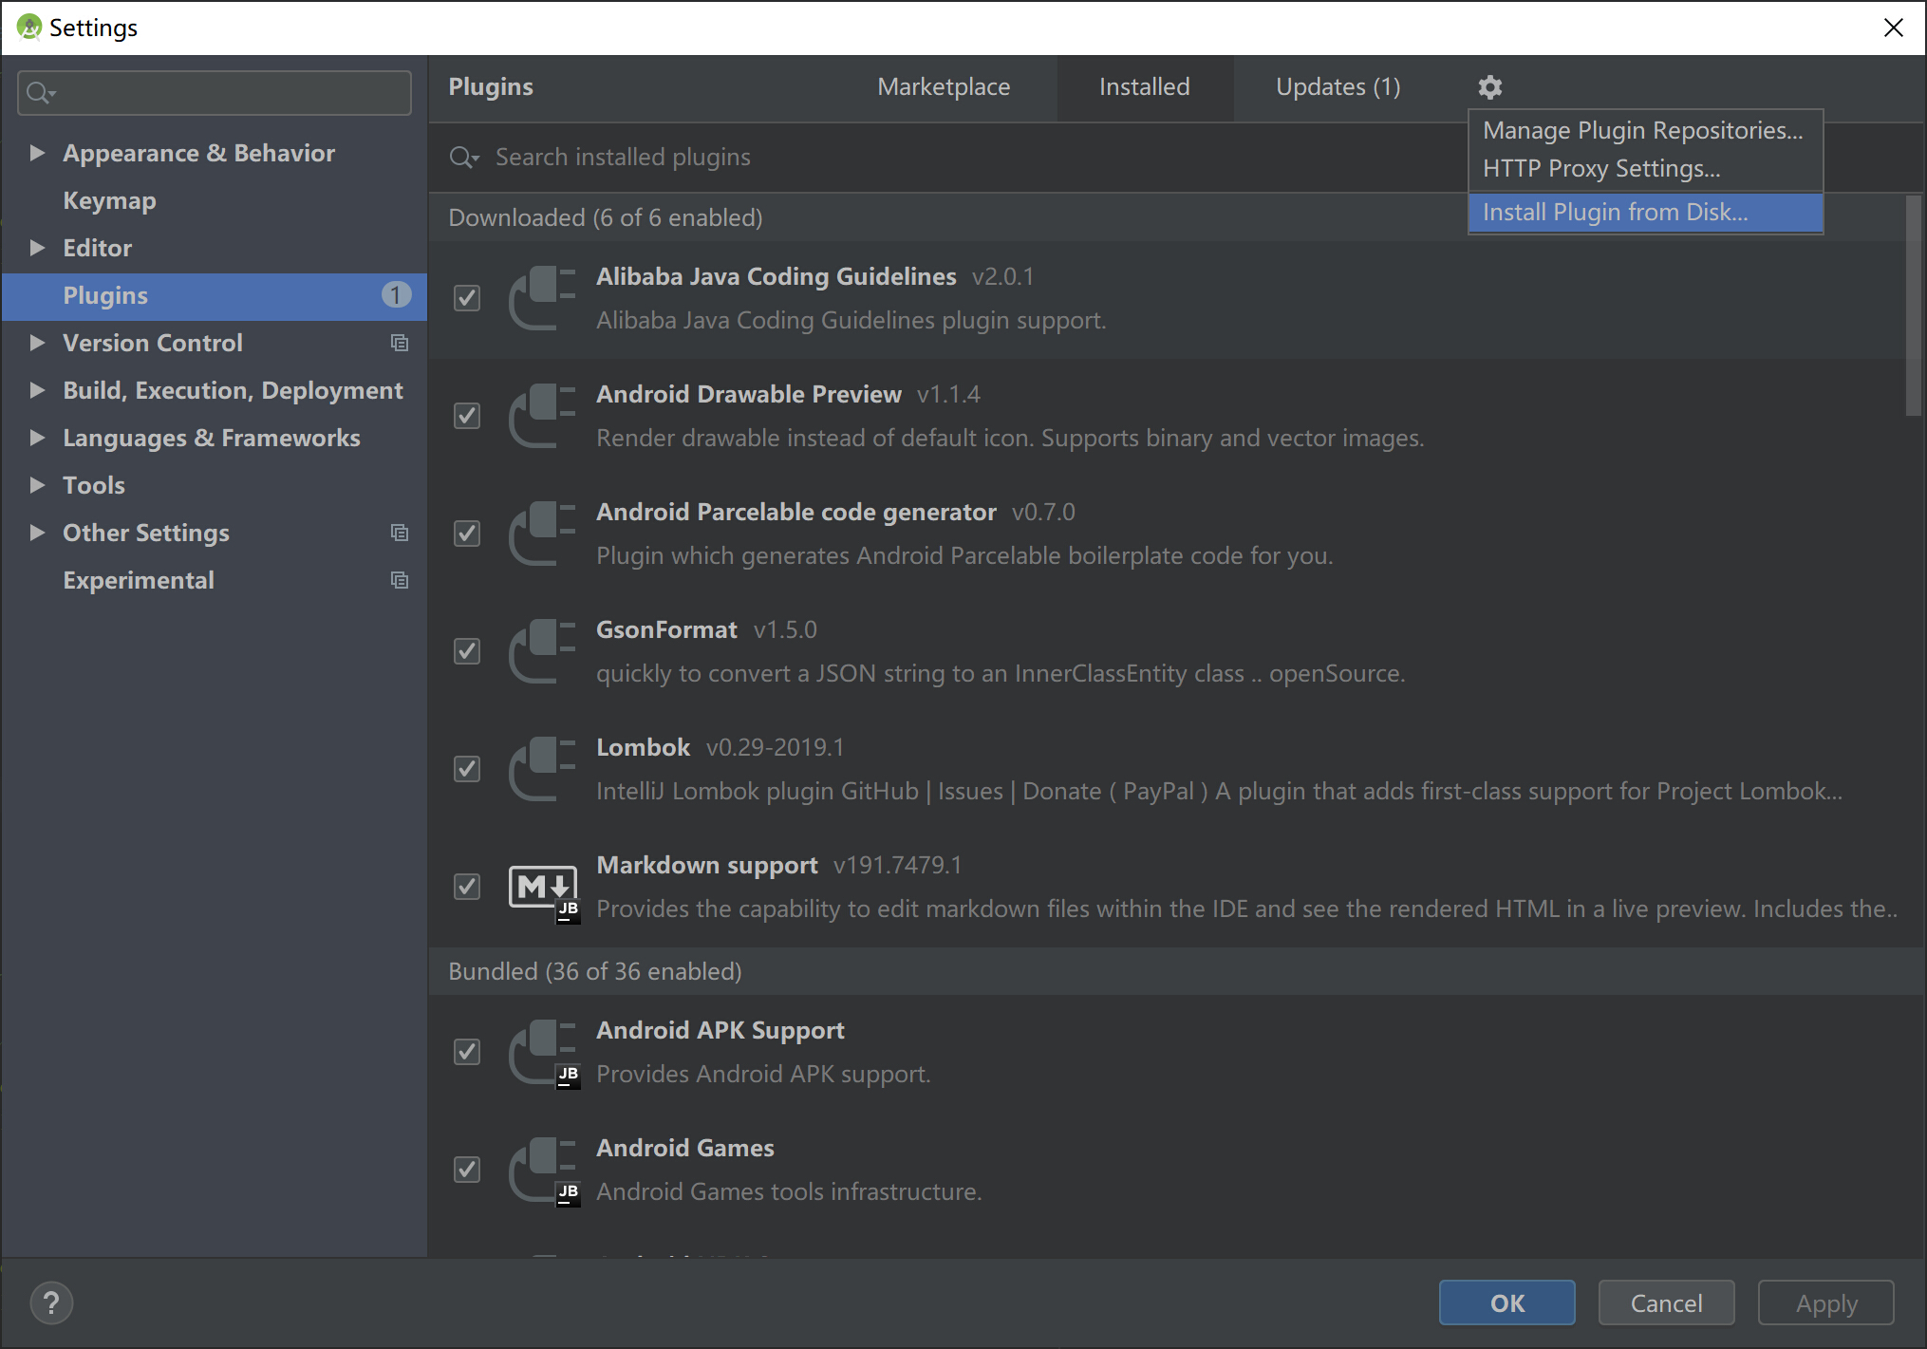
Task: Click the Version Control project-level settings icon
Action: 400,343
